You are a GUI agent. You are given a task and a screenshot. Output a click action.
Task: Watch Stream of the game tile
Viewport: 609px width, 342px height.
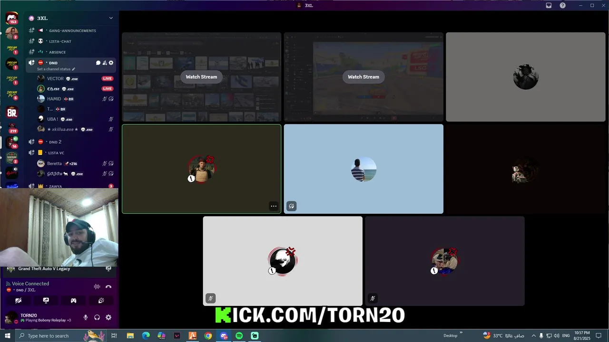(x=363, y=77)
